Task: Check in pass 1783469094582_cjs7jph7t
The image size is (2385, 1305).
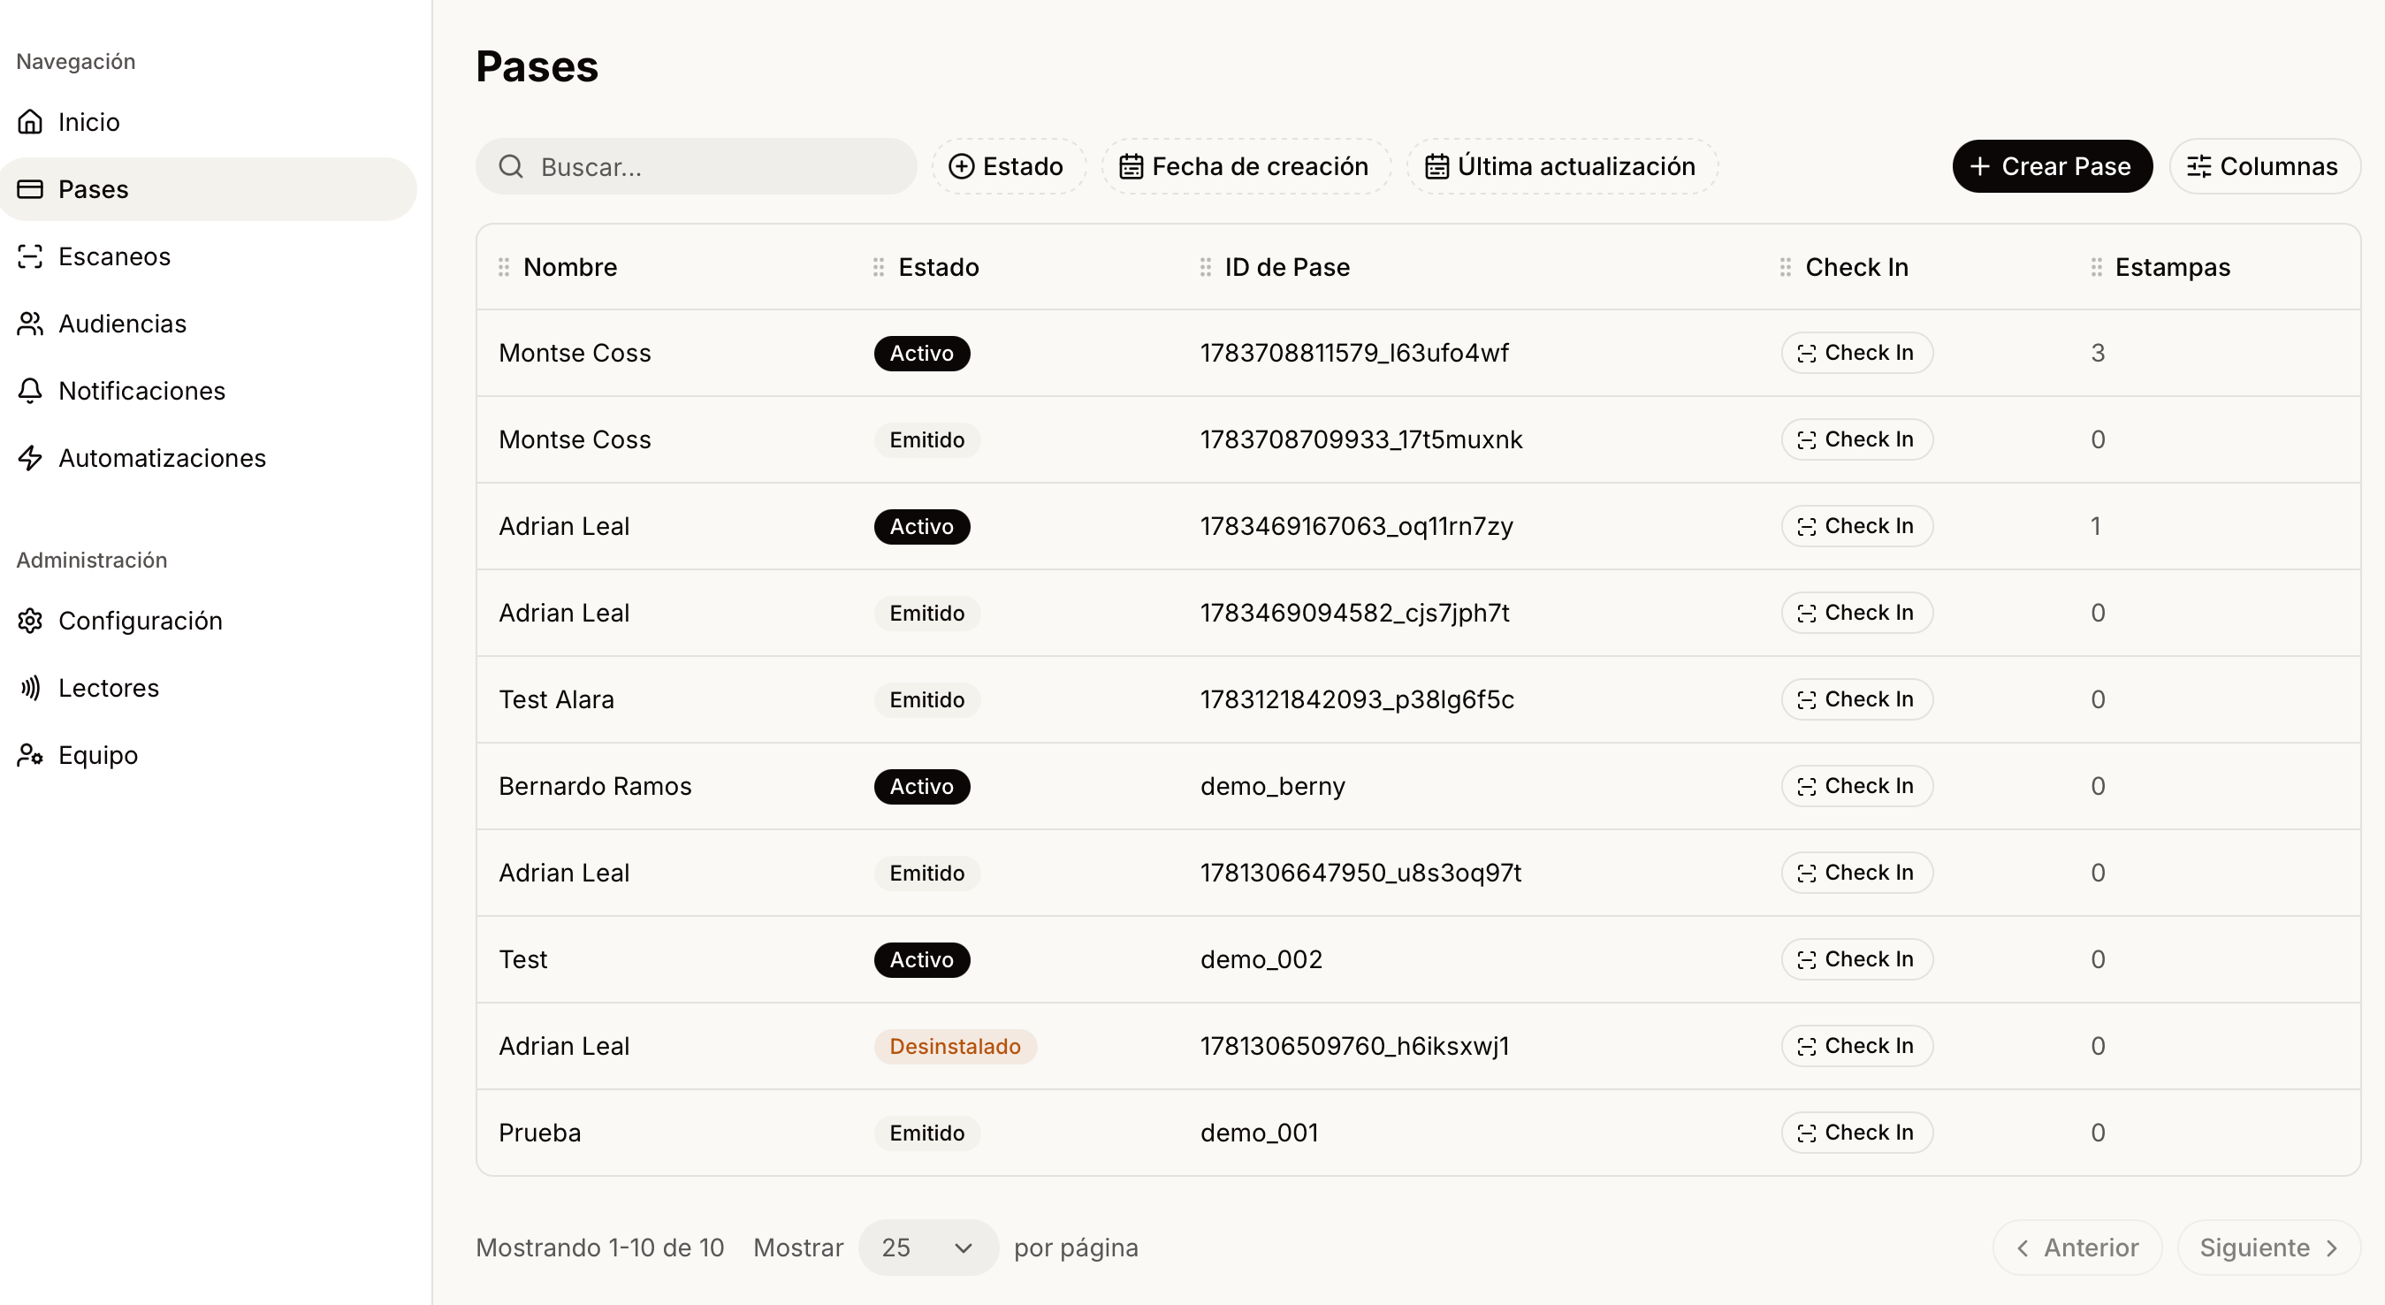Action: pyautogui.click(x=1857, y=613)
